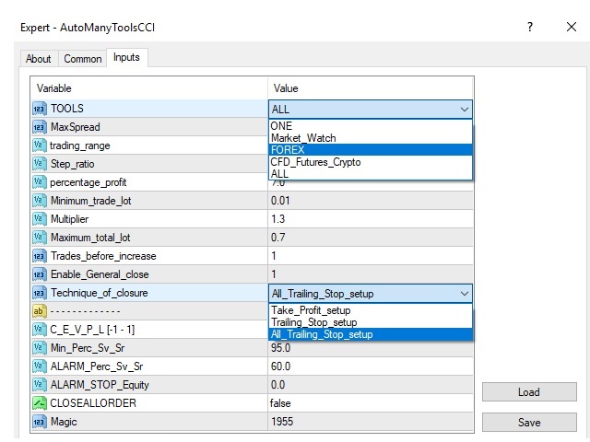Choose Market_Watch in the TOOLS list
This screenshot has width=590, height=442.
[x=371, y=138]
